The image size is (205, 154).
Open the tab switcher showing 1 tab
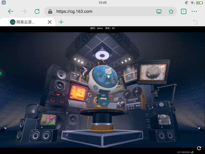point(183,12)
